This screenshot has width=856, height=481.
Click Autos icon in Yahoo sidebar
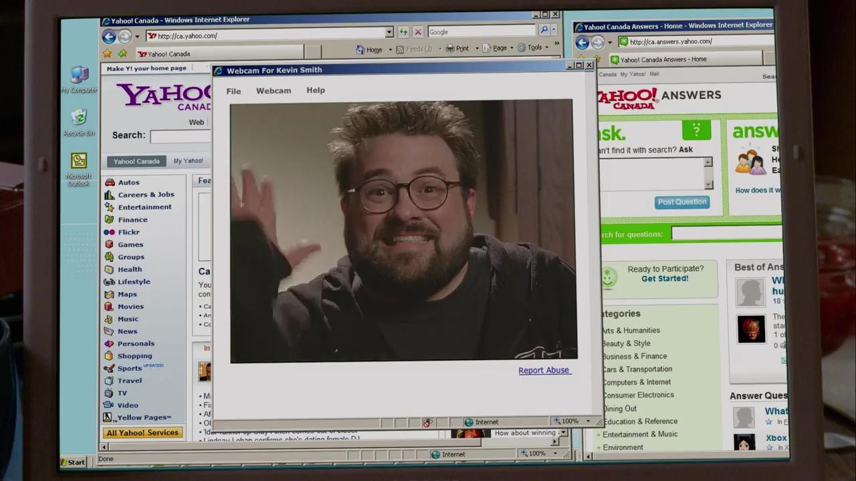(109, 182)
